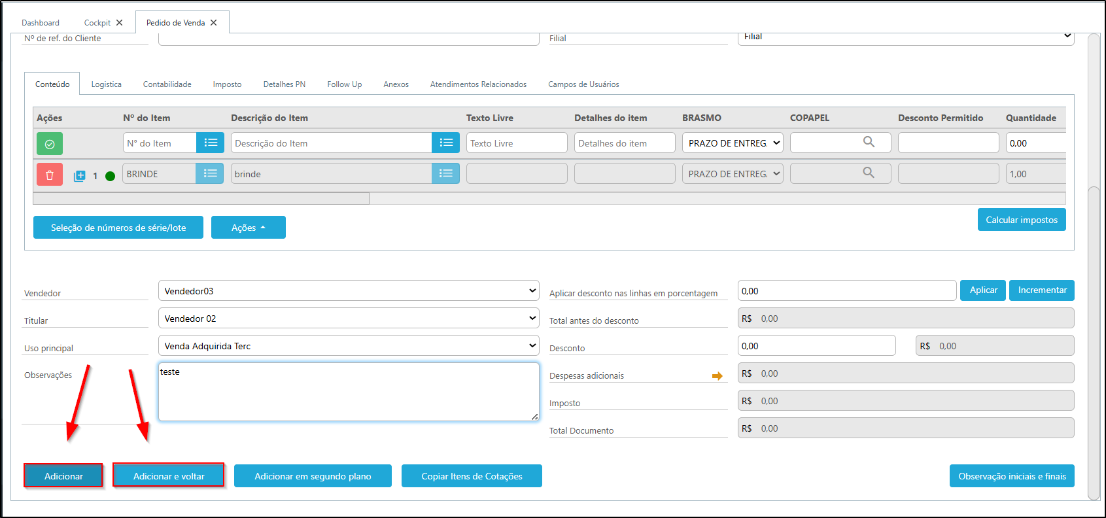This screenshot has height=518, width=1106.
Task: Close the Cockpit tab
Action: pos(119,23)
